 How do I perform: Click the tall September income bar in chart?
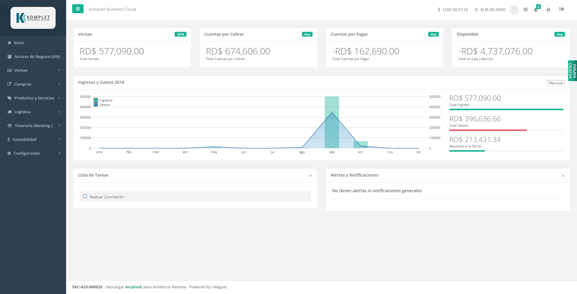(332, 122)
